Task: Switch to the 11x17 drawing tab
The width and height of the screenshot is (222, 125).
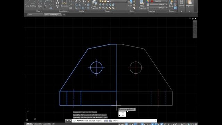Action: tap(51, 15)
